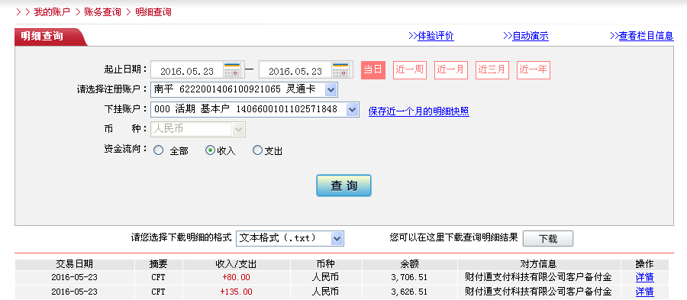687x300 pixels.
Task: Select the 收入 fund flow radio button
Action: [211, 150]
